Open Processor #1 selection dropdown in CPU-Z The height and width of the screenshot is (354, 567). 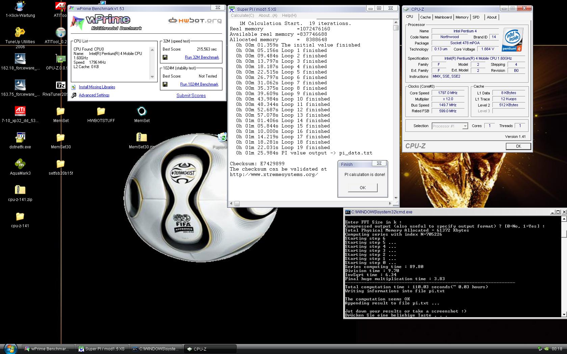coord(450,126)
